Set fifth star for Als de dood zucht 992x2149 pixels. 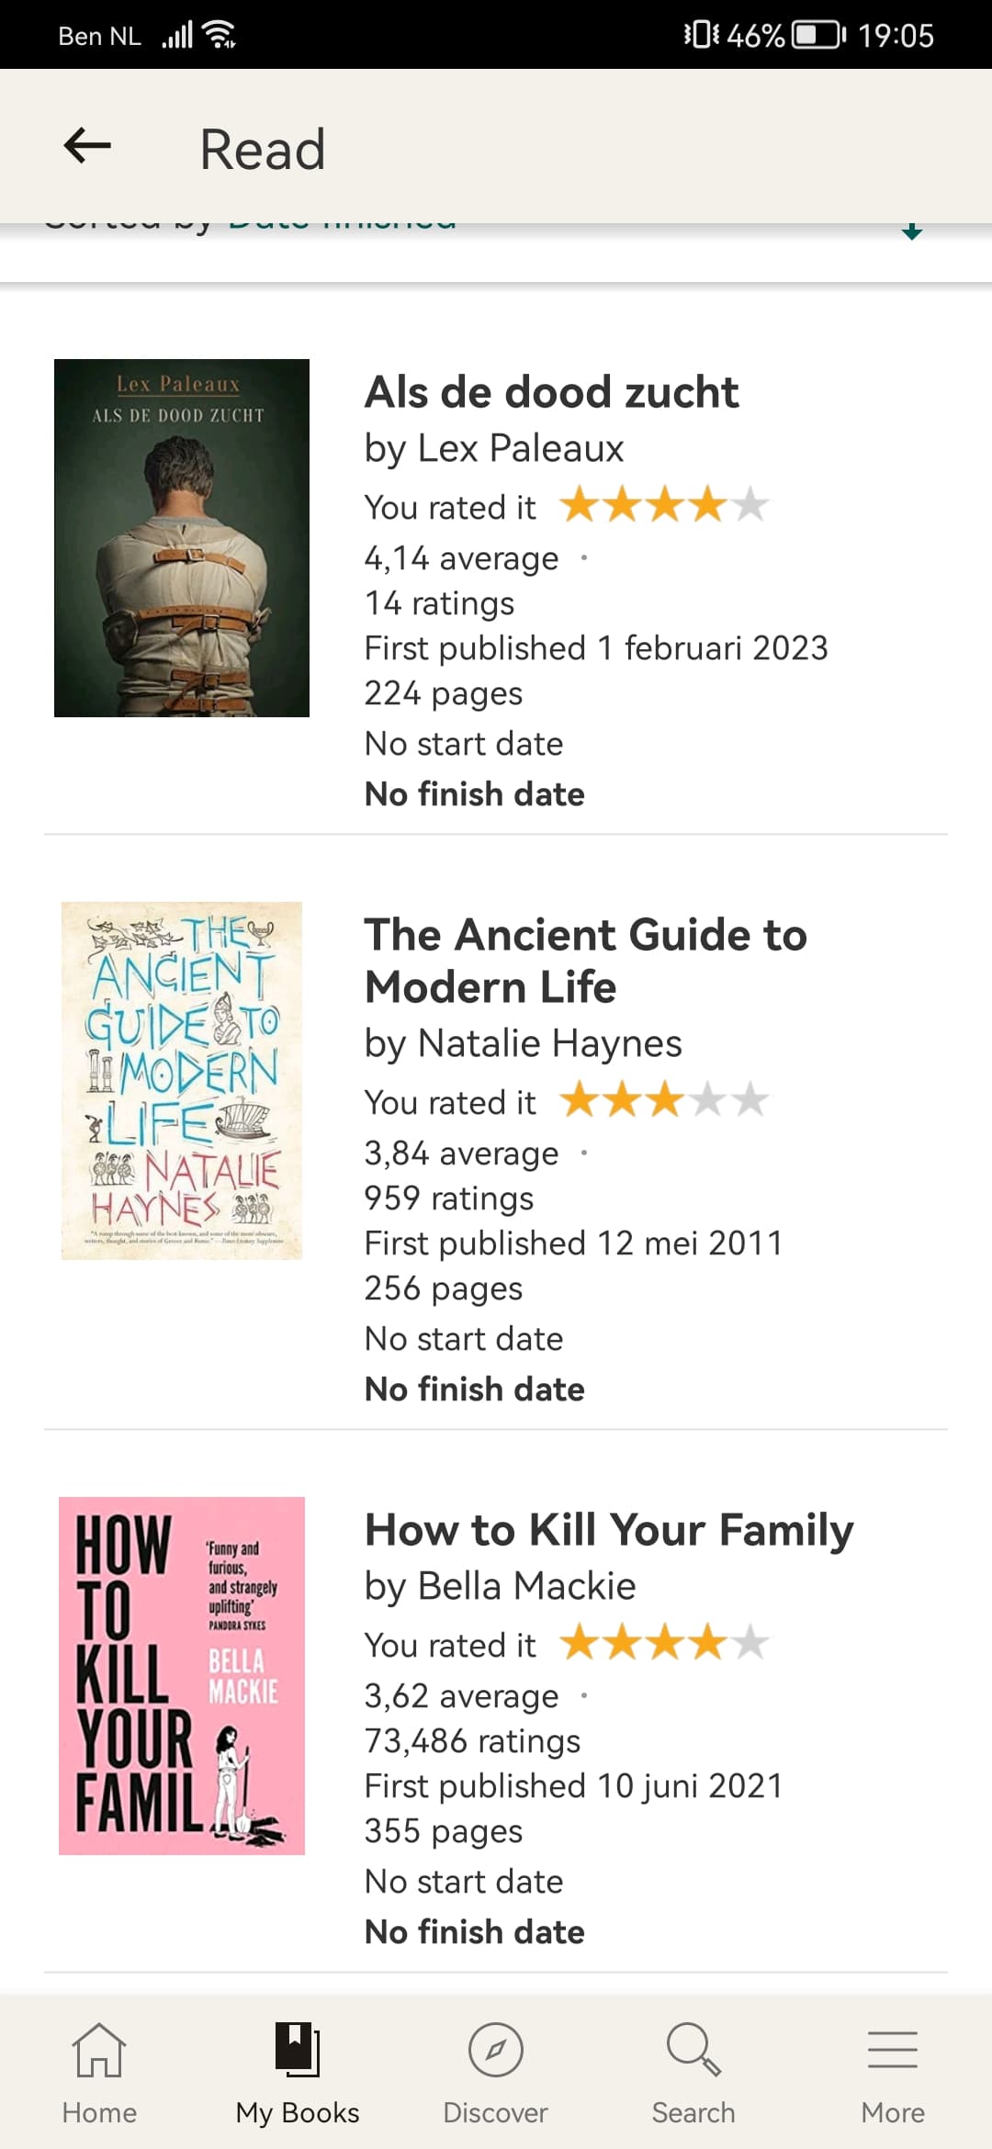(750, 505)
